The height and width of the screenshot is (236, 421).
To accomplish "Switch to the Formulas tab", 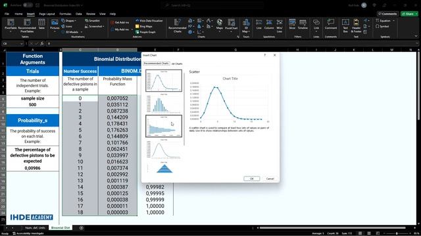I will (65, 14).
